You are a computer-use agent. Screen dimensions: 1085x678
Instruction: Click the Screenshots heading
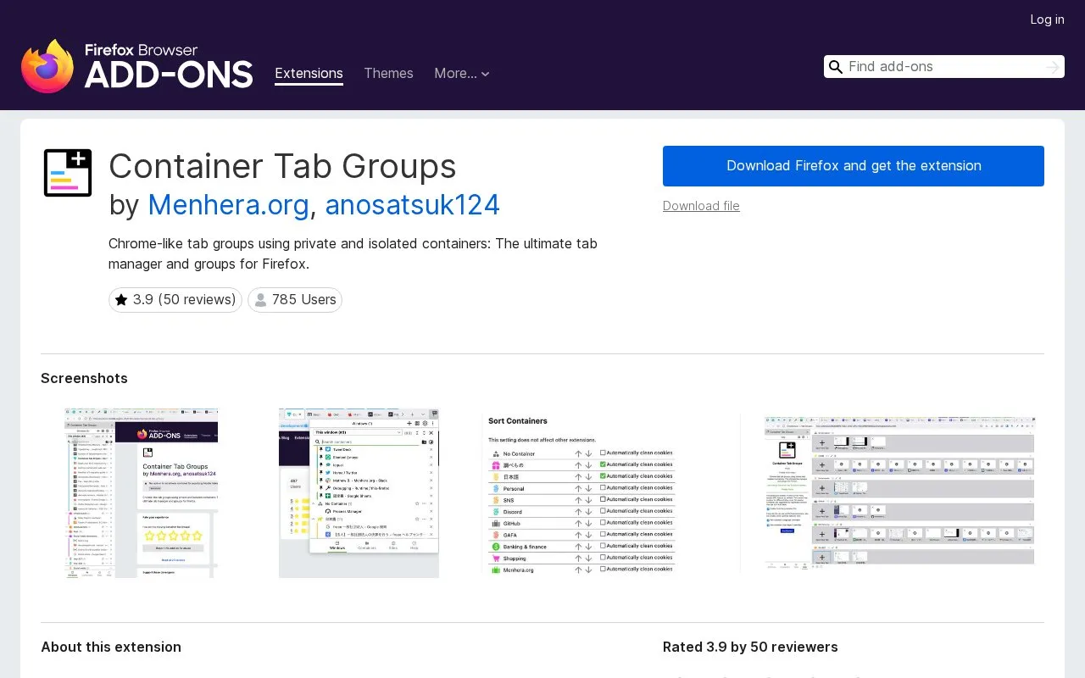[84, 378]
